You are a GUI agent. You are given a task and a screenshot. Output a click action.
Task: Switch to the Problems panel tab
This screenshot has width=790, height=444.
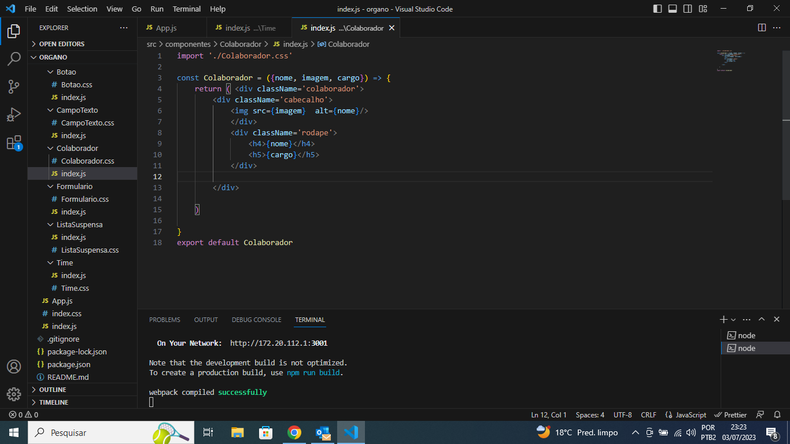(165, 320)
